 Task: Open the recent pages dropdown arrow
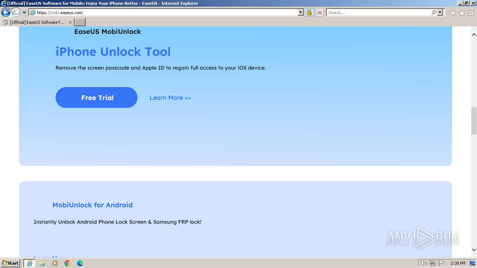(25, 13)
